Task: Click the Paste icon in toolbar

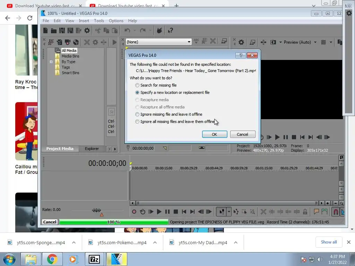Action: tap(114, 30)
